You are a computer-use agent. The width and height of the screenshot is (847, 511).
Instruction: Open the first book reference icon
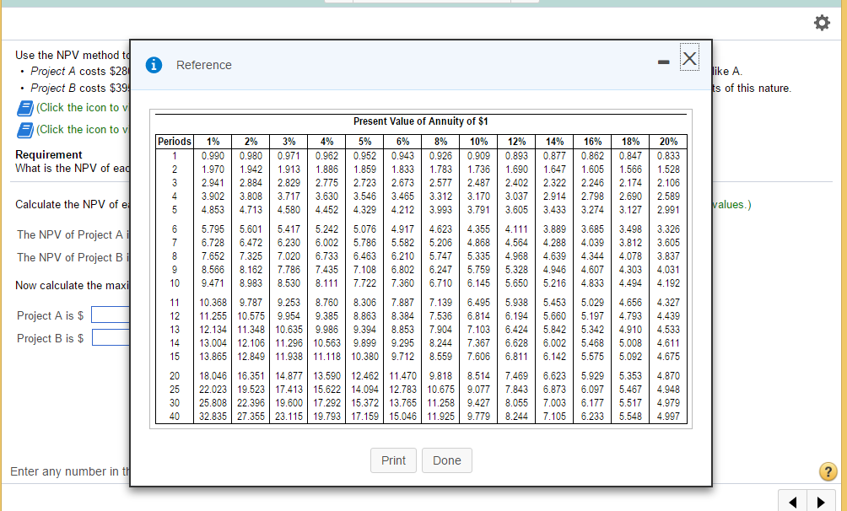(24, 108)
